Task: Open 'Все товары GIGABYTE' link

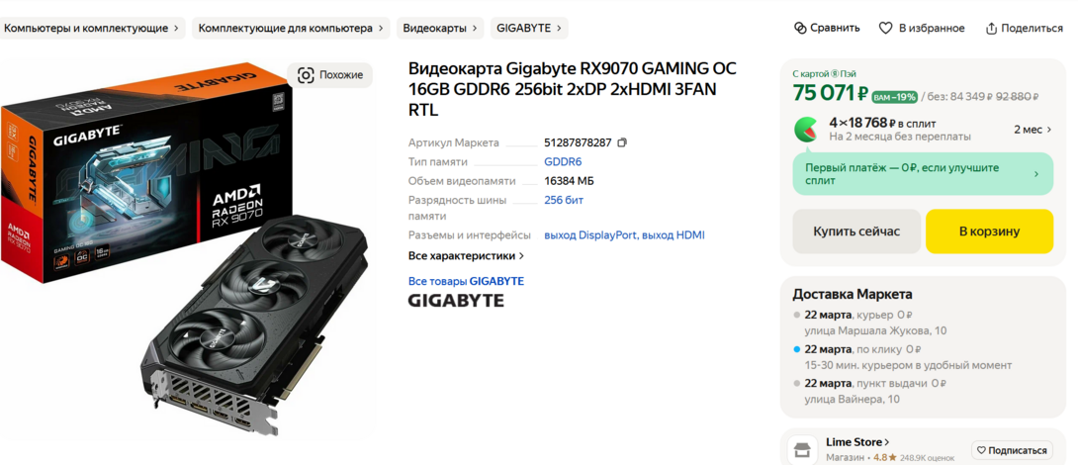Action: pos(466,281)
